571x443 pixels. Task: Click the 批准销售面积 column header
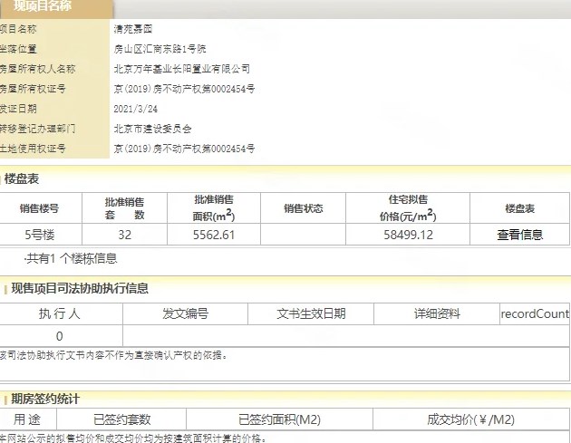[214, 208]
